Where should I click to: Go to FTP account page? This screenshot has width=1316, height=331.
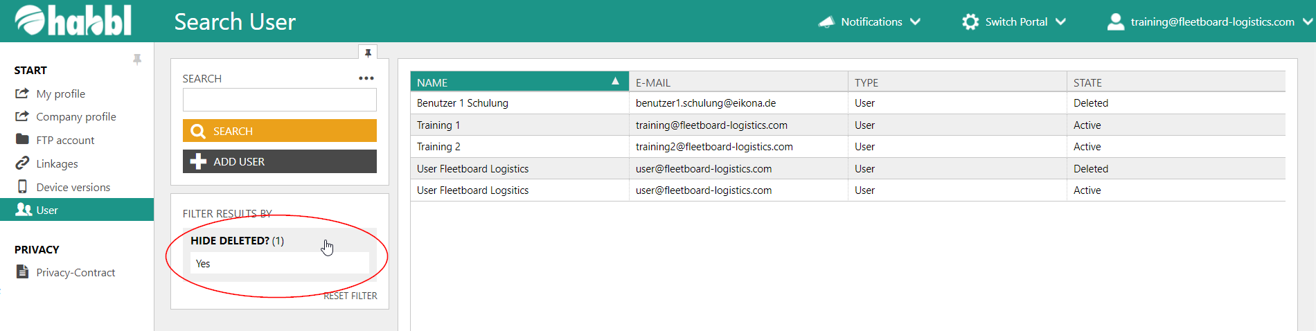[65, 141]
